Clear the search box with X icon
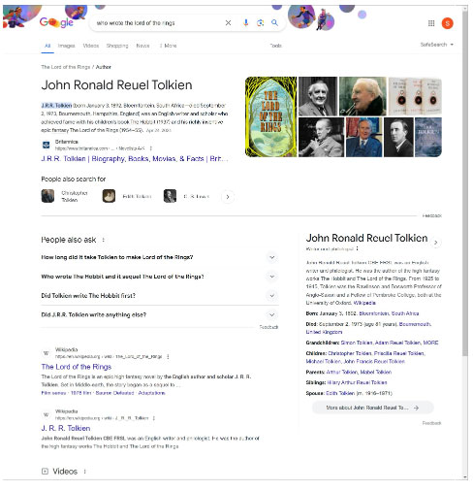 pos(228,22)
